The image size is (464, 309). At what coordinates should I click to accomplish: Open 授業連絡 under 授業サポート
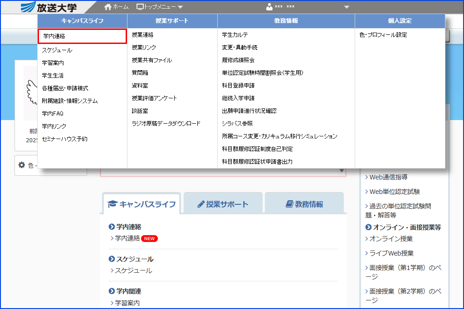point(142,35)
